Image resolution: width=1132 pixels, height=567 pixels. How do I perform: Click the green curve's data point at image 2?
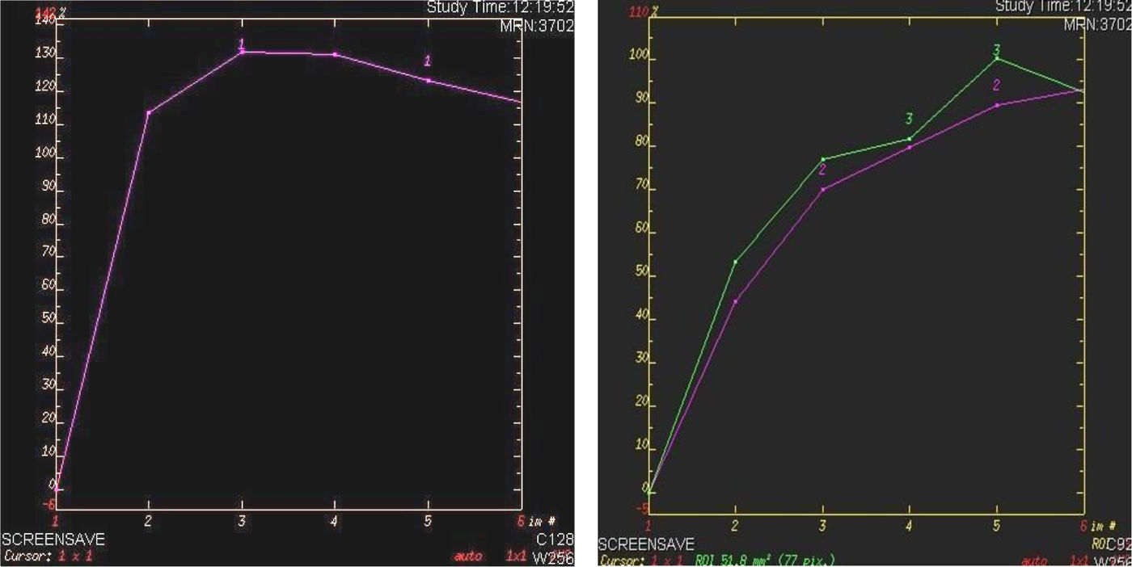coord(735,262)
